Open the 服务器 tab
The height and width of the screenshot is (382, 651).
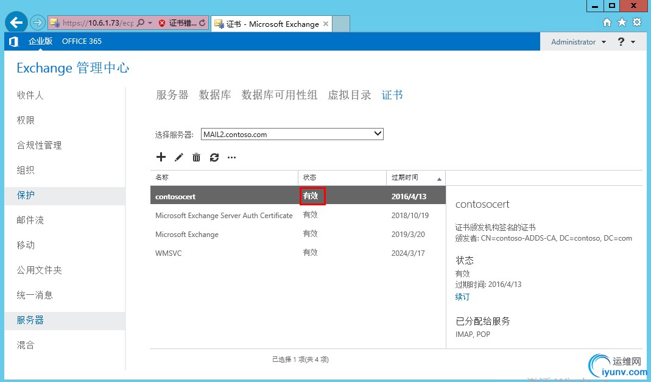click(x=172, y=95)
